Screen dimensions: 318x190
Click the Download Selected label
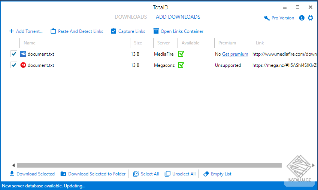tap(36, 174)
